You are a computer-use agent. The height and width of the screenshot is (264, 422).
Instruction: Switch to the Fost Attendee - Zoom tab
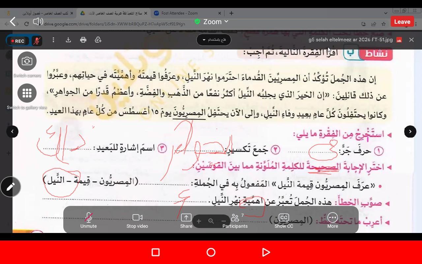pyautogui.click(x=187, y=13)
